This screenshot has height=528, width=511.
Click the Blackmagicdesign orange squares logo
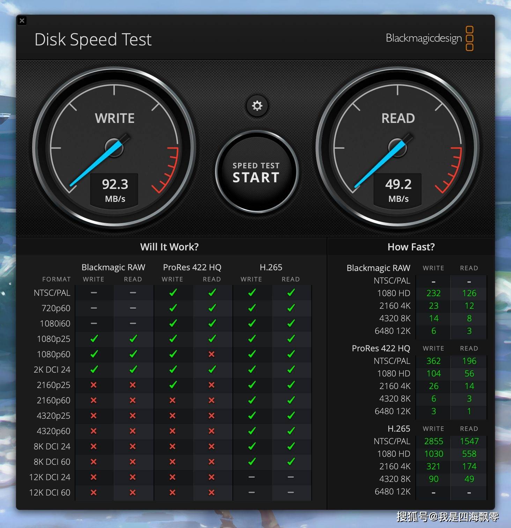tap(469, 38)
